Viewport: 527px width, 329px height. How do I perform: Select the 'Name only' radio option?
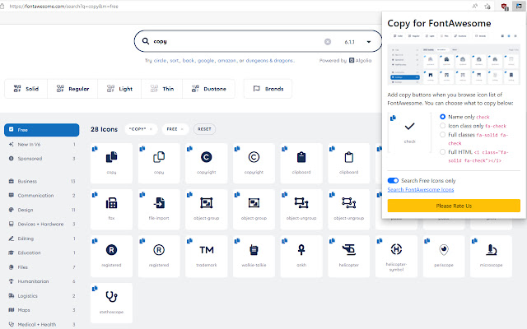click(443, 117)
